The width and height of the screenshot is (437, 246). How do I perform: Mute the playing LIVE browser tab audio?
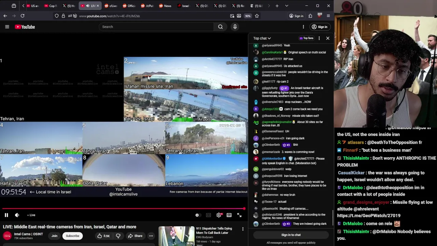pos(88,6)
